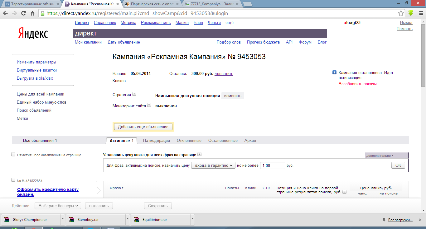The width and height of the screenshot is (426, 229).
Task: Click the help icon by position and price column
Action: point(344,192)
